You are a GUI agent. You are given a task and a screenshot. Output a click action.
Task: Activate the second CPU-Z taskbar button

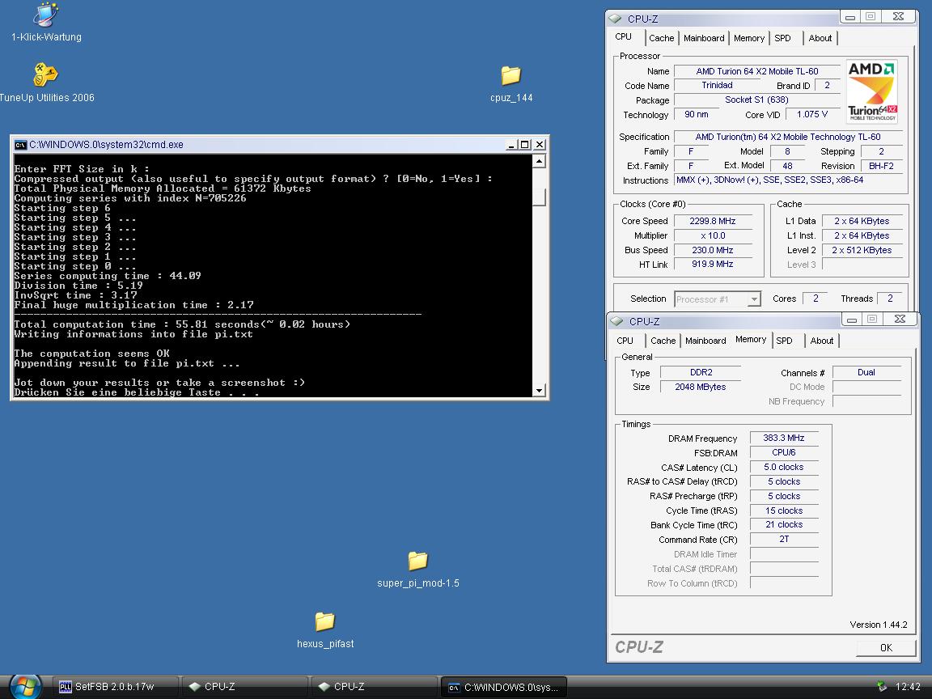(x=374, y=687)
